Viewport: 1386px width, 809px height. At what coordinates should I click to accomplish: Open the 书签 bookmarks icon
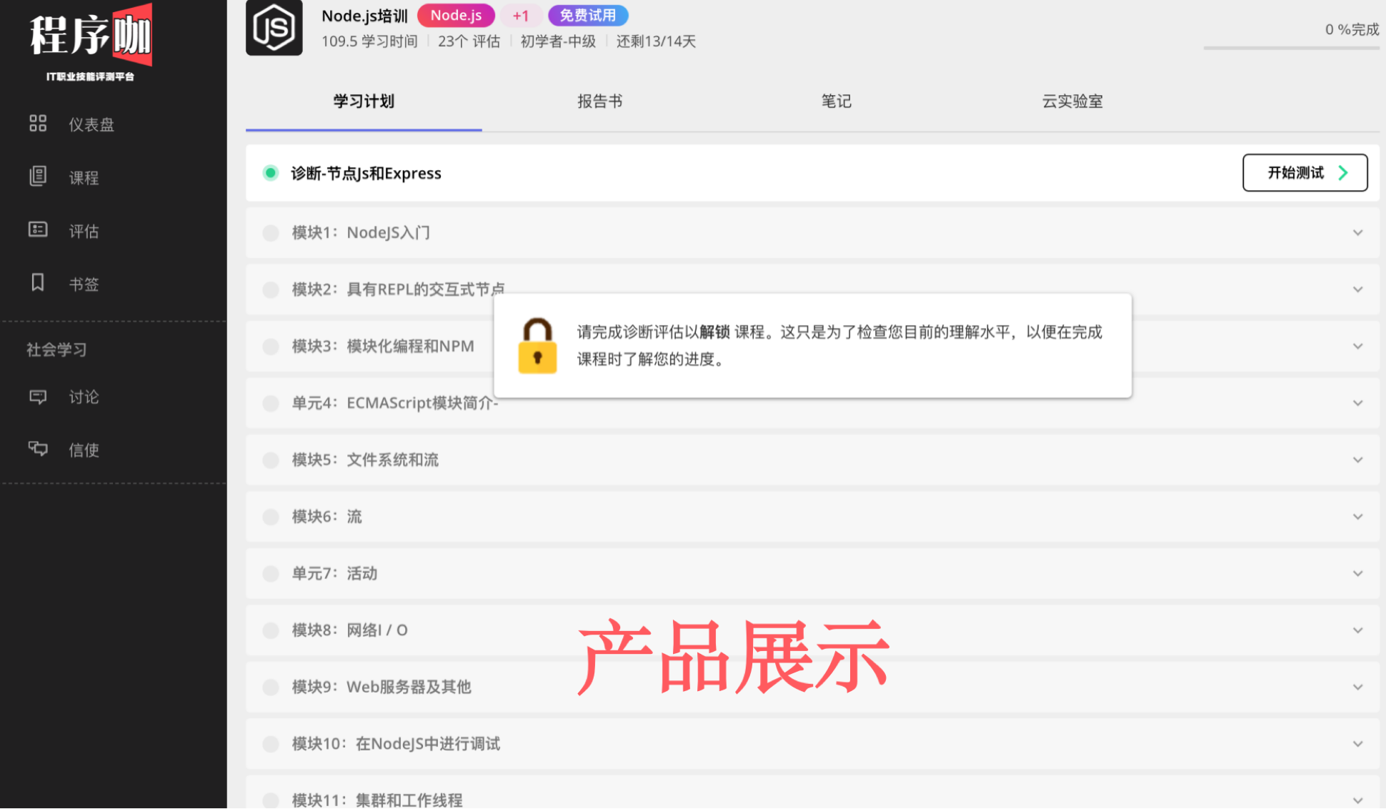coord(38,283)
